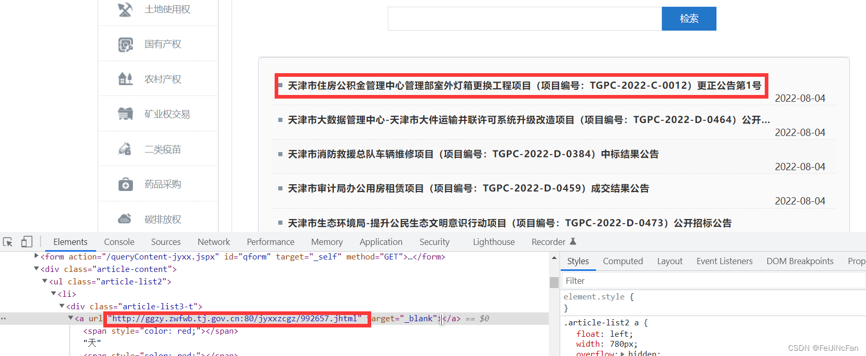Switch to the Application tab
Screen dimensions: 866x356
(x=381, y=242)
